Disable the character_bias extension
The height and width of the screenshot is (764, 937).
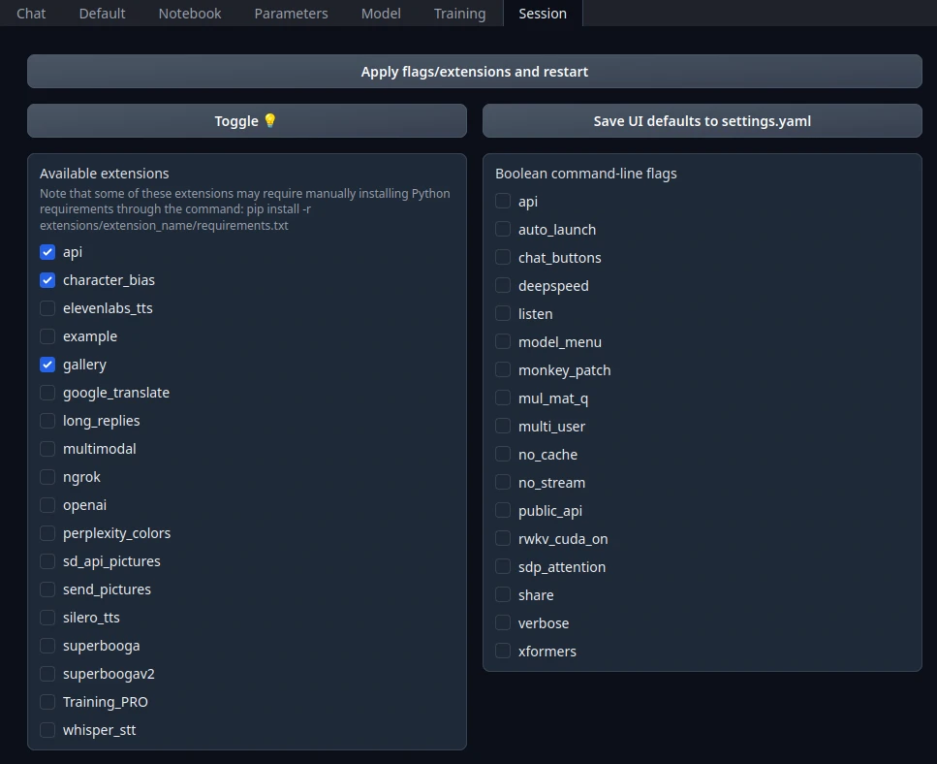point(47,280)
